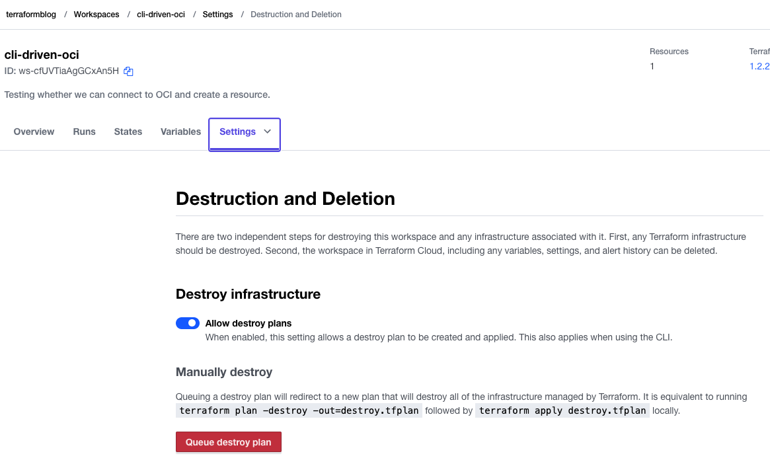Select the cli-driven-oci workspace title

[42, 54]
